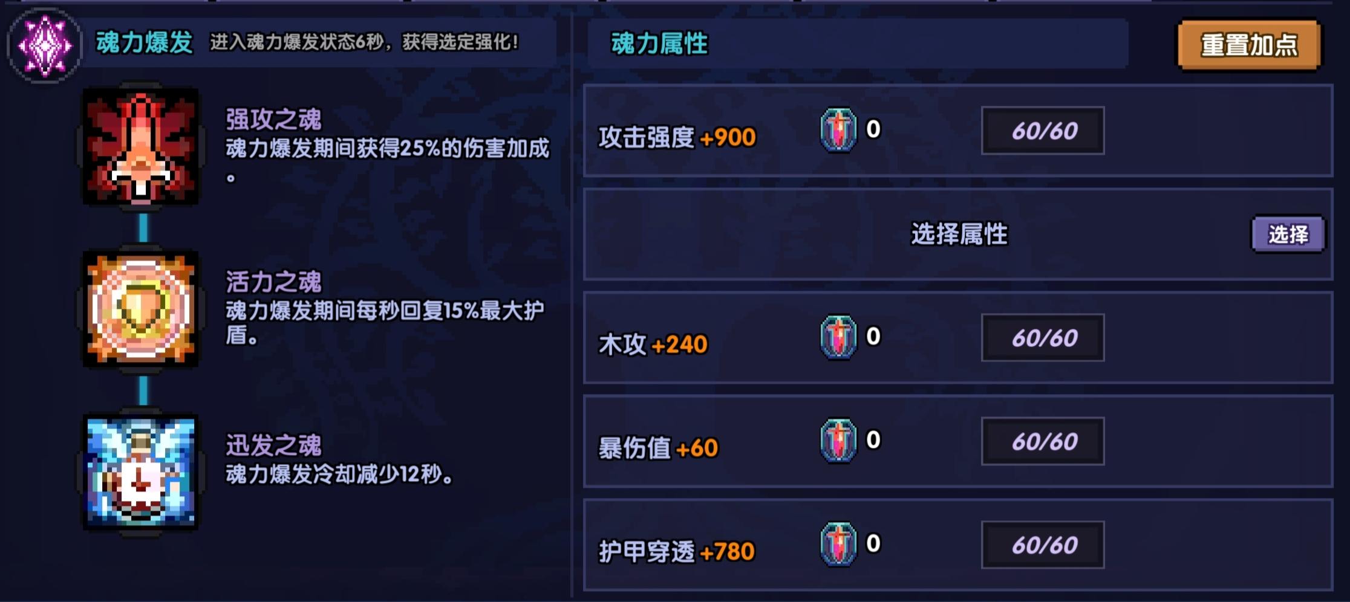Click the 60/60 counter for 暴伤值
1350x602 pixels.
[x=1043, y=441]
